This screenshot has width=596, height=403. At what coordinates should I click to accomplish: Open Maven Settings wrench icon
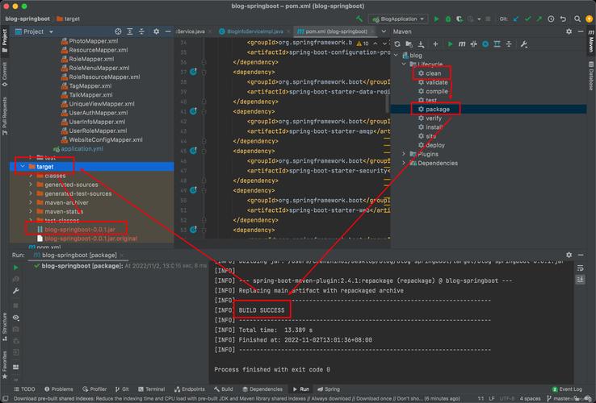pyautogui.click(x=524, y=44)
